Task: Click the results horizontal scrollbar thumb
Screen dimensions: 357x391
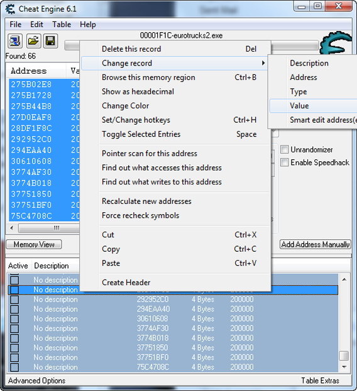Action: pyautogui.click(x=49, y=228)
